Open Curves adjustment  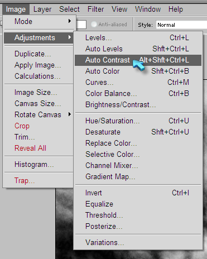(x=138, y=83)
